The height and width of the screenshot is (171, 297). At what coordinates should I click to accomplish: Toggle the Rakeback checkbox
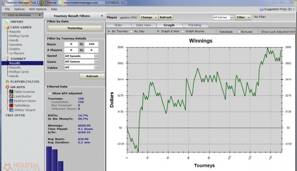coord(217,31)
